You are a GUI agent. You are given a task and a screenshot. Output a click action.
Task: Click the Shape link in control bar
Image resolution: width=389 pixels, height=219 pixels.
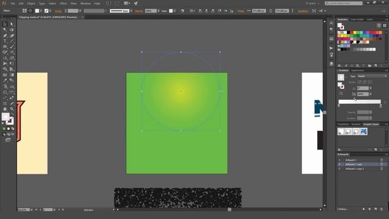tap(241, 11)
